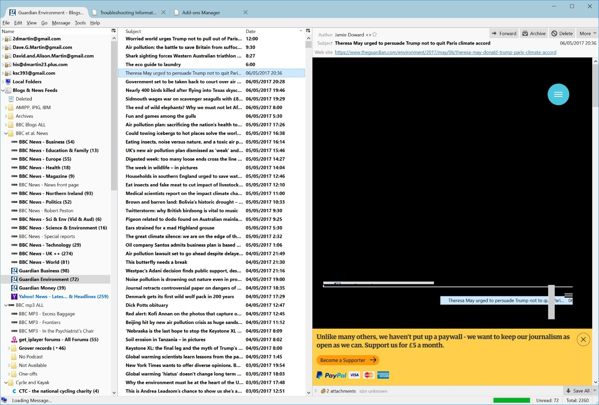The height and width of the screenshot is (405, 599).
Task: Click the PayPal logo in the banner
Action: [x=331, y=375]
